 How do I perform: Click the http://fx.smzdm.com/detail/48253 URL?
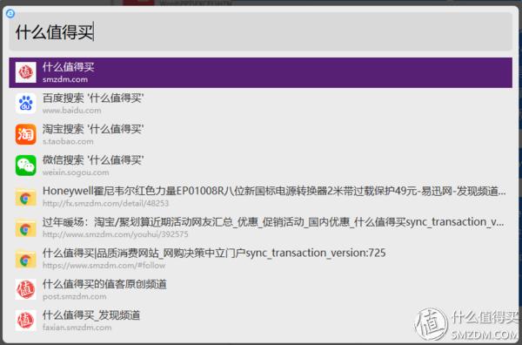pos(105,203)
